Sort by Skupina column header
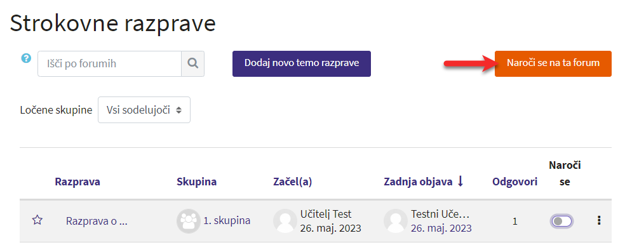This screenshot has height=245, width=625. [x=196, y=182]
